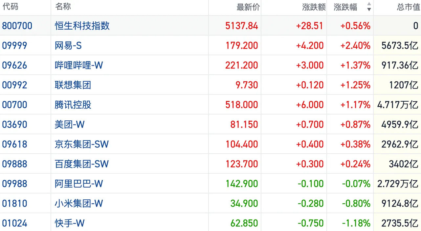Click stock code 09626
The width and height of the screenshot is (421, 231).
point(15,65)
